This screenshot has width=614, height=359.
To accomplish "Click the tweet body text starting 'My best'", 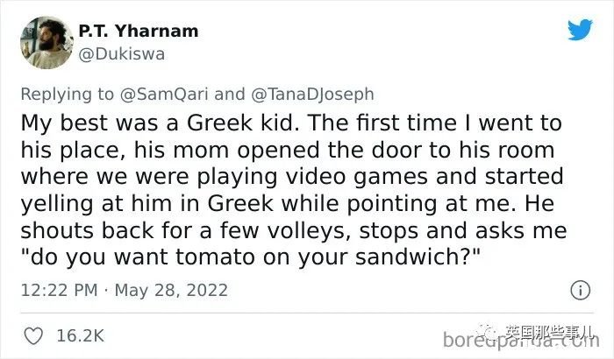I will [294, 190].
